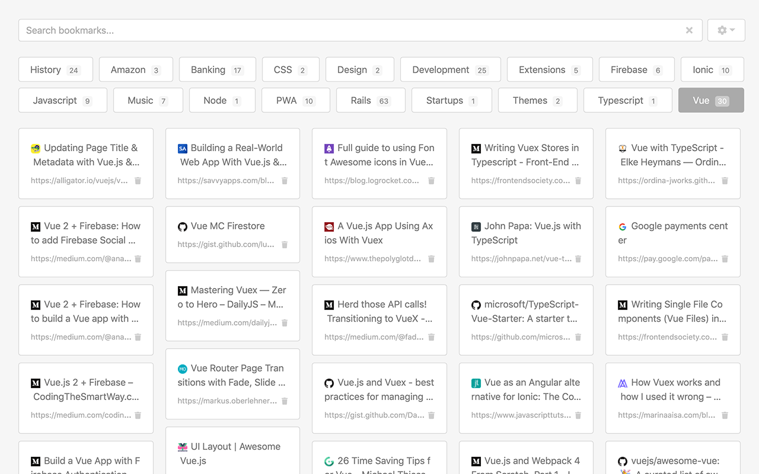The width and height of the screenshot is (759, 474).
Task: Deselect the active Vue tag filter
Action: 710,100
